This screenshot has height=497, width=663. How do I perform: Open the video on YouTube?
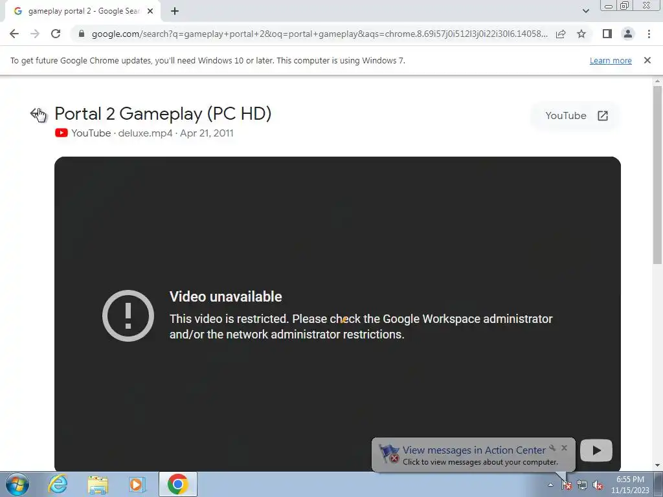click(576, 116)
